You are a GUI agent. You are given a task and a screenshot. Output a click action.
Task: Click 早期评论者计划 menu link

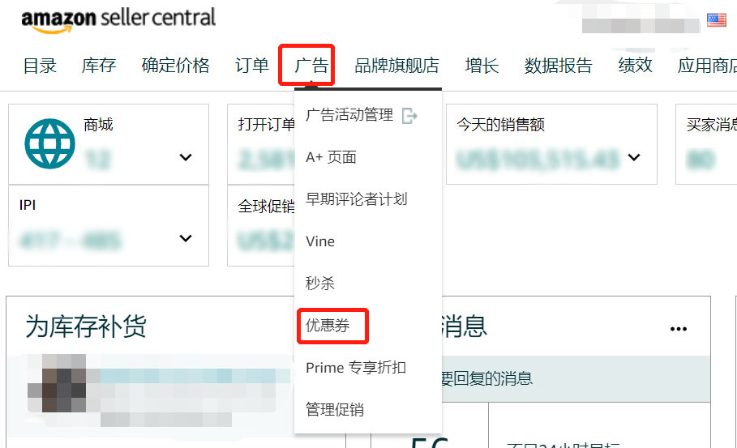pyautogui.click(x=356, y=199)
